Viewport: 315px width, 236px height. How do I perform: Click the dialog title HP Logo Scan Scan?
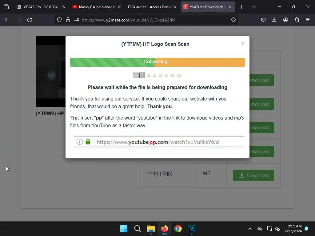click(x=155, y=44)
